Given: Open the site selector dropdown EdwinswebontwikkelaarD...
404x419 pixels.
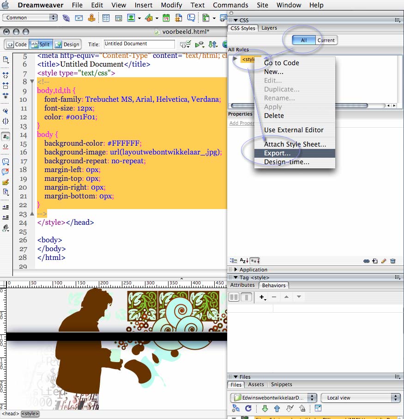Looking at the screenshot, I should pyautogui.click(x=273, y=398).
